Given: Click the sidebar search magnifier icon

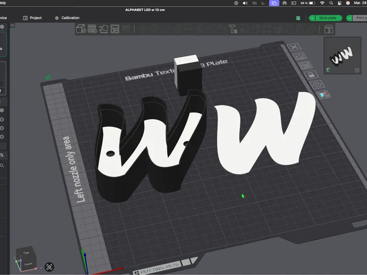Looking at the screenshot, I should point(2,165).
